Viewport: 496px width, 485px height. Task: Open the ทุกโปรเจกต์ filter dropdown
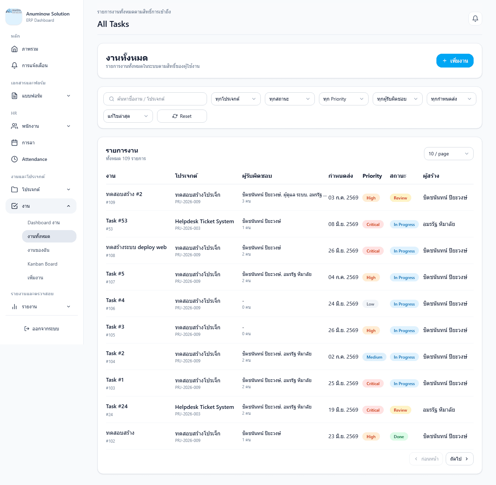pos(236,99)
